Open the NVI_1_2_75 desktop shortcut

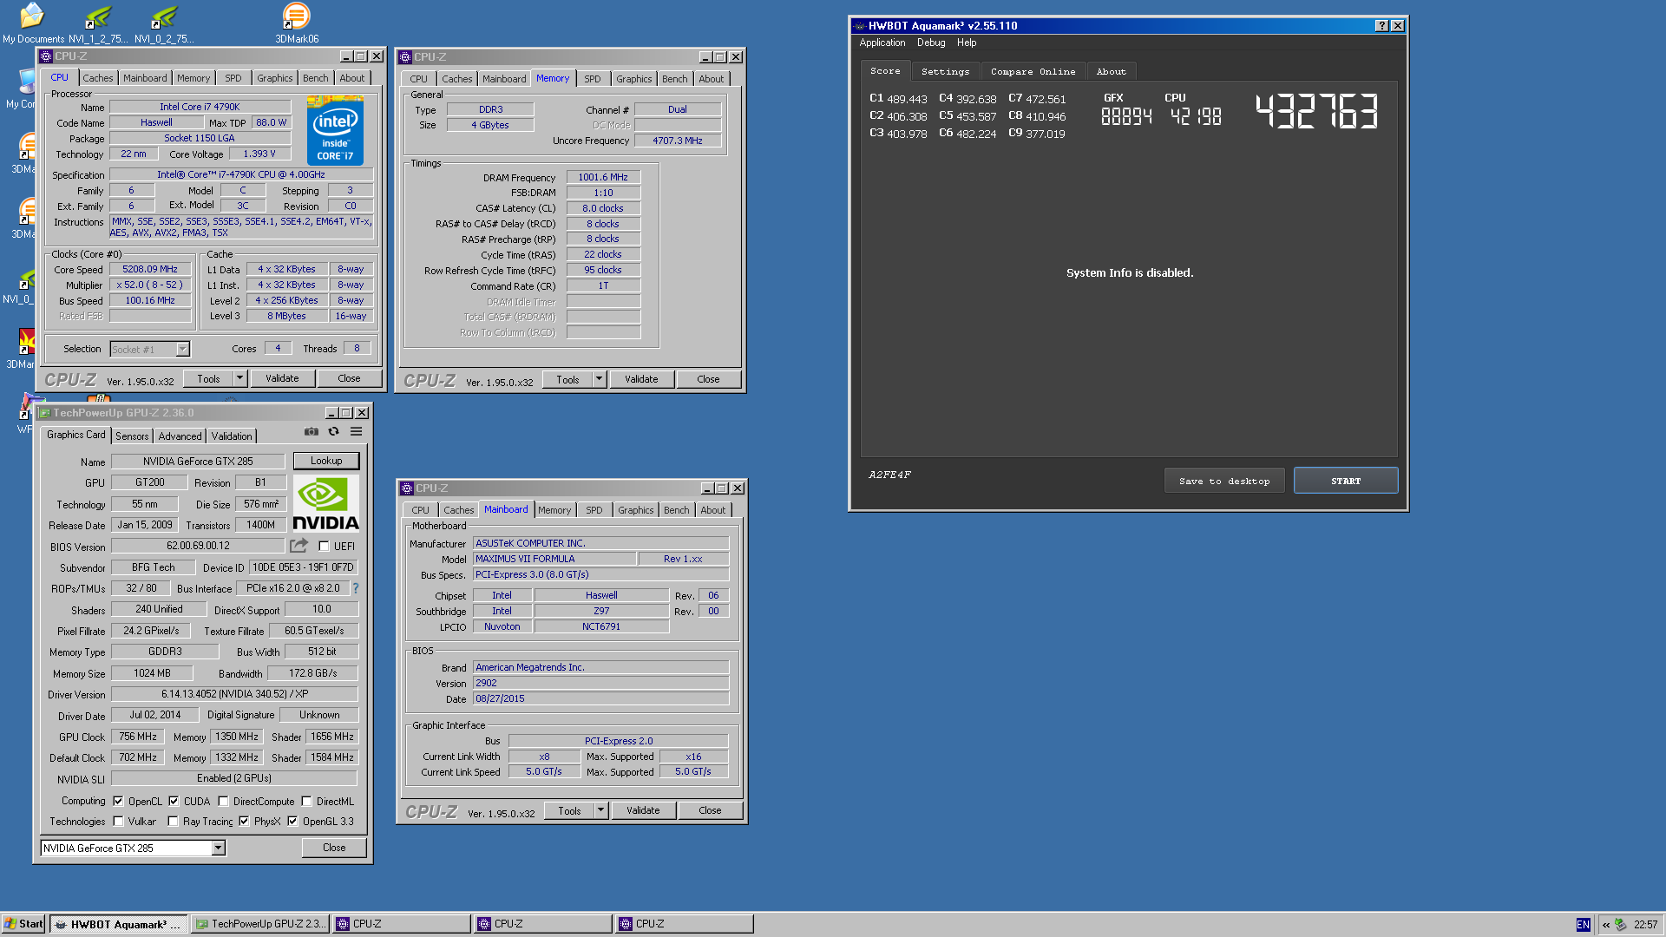(98, 23)
